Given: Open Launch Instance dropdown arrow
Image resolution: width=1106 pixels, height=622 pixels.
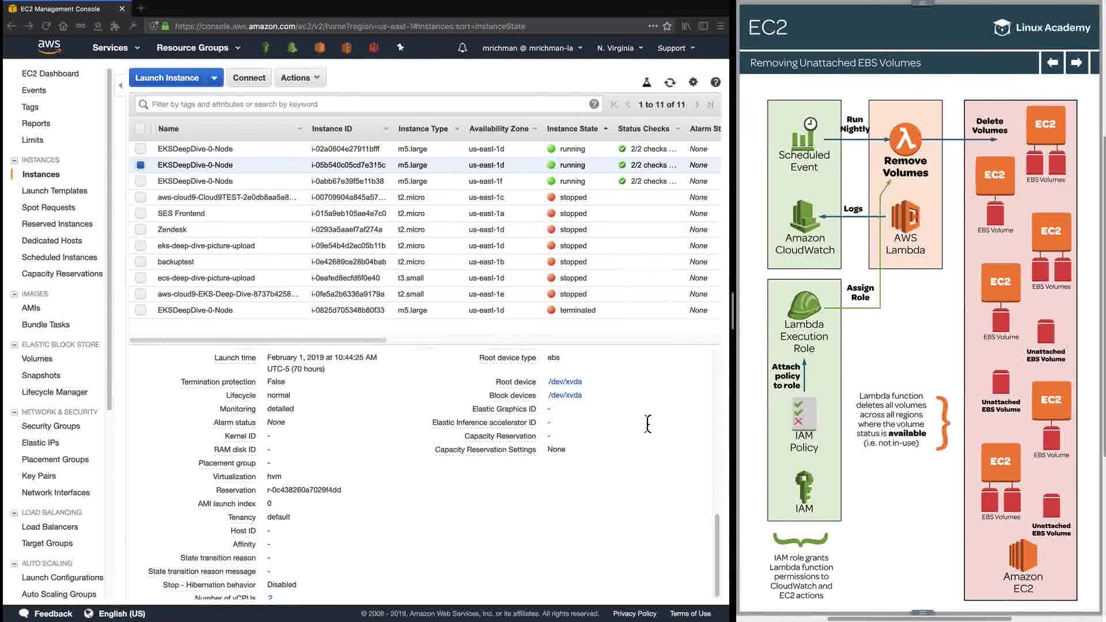Looking at the screenshot, I should (214, 78).
